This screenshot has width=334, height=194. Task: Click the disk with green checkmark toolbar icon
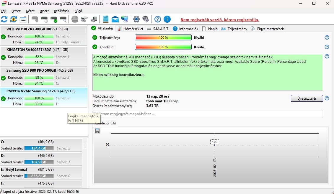[54, 19]
